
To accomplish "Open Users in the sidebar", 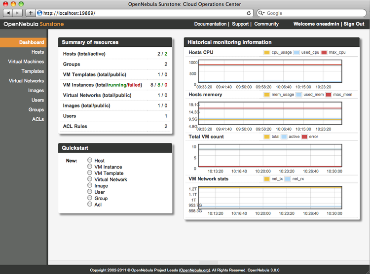I will pos(37,100).
